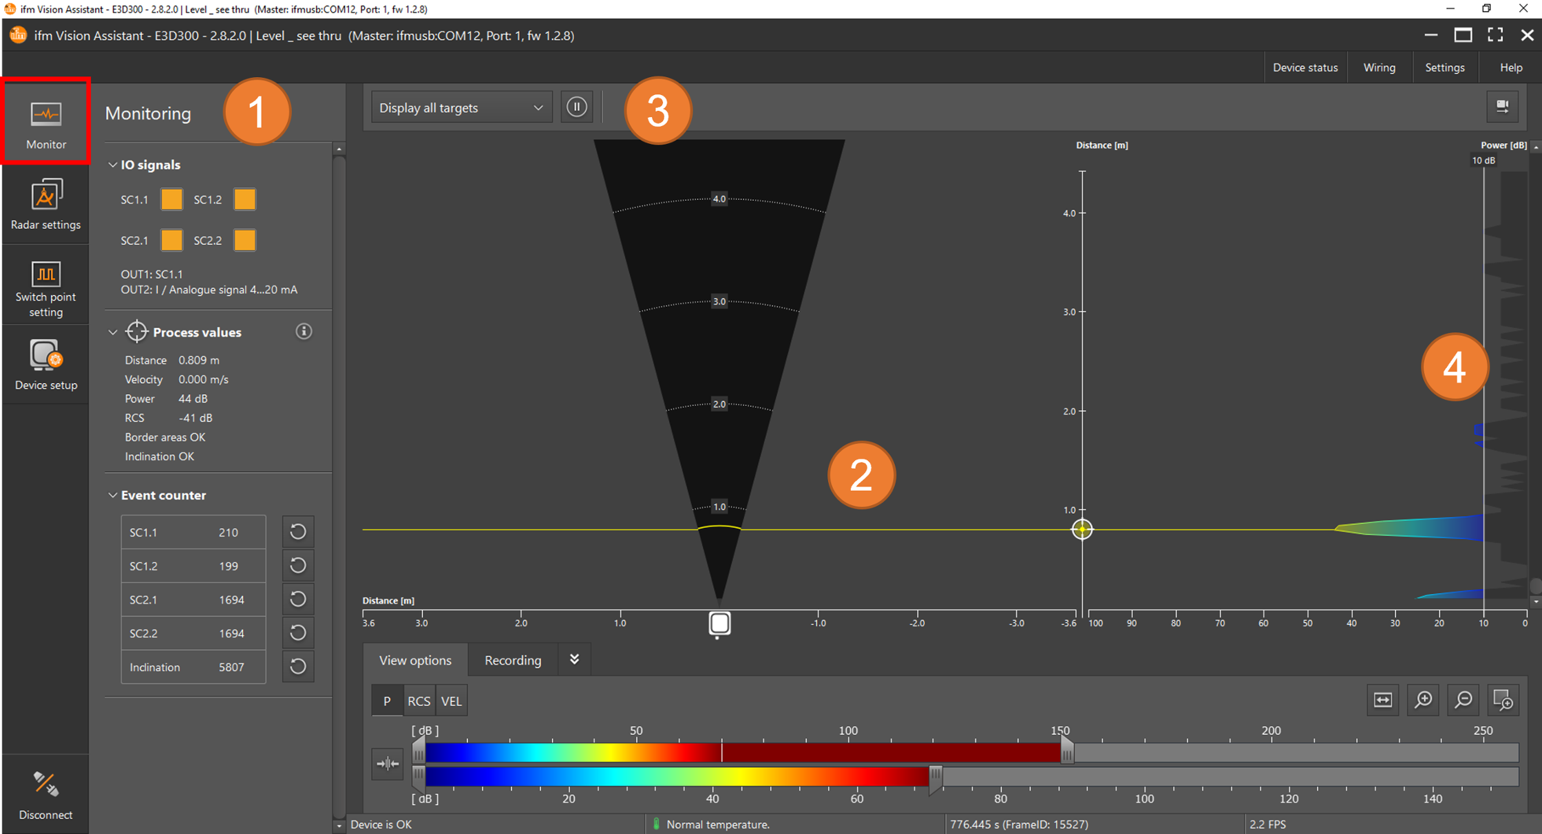This screenshot has width=1542, height=834.
Task: Switch to the Recording tab
Action: point(512,659)
